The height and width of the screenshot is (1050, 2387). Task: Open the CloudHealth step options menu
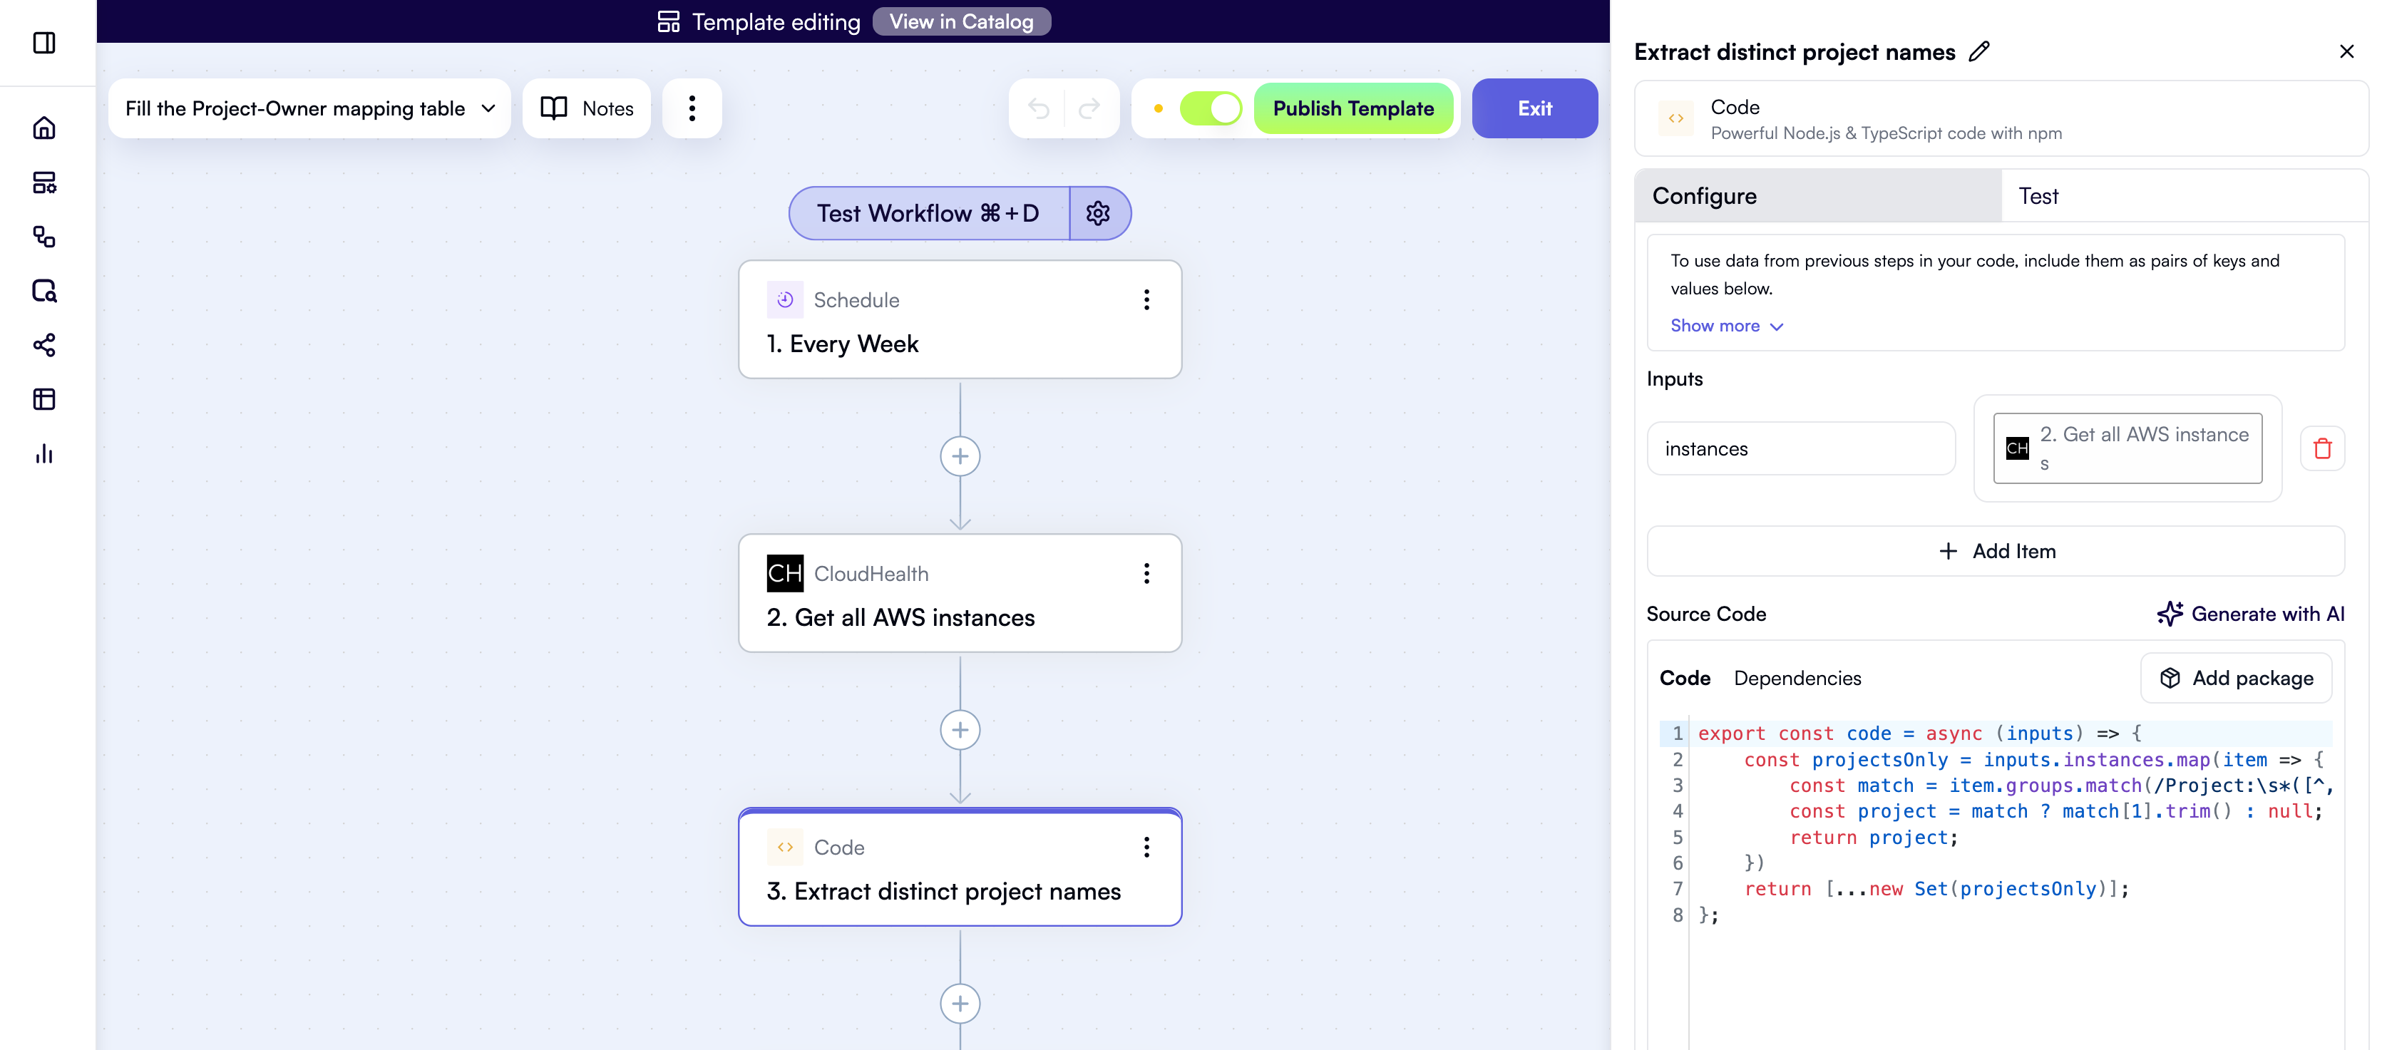click(x=1146, y=574)
